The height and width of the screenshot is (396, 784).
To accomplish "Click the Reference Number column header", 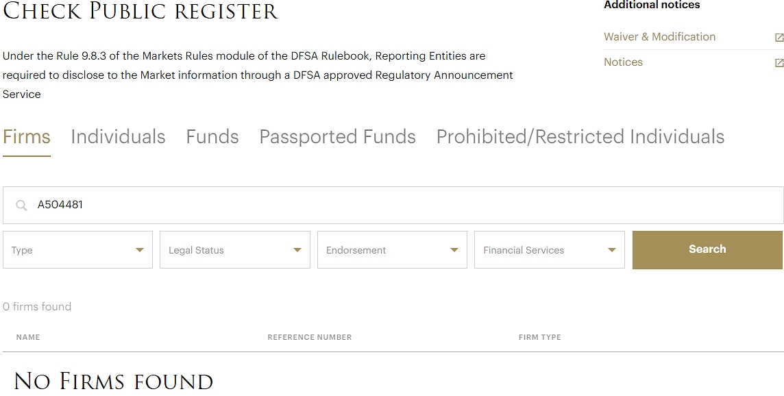I will [x=309, y=337].
